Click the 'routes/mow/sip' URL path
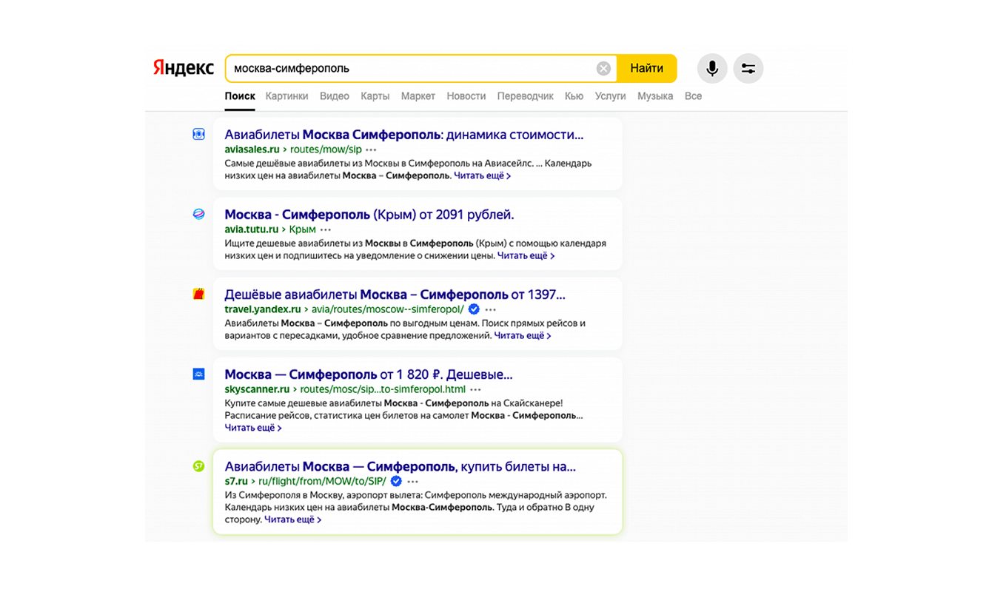 click(x=326, y=149)
